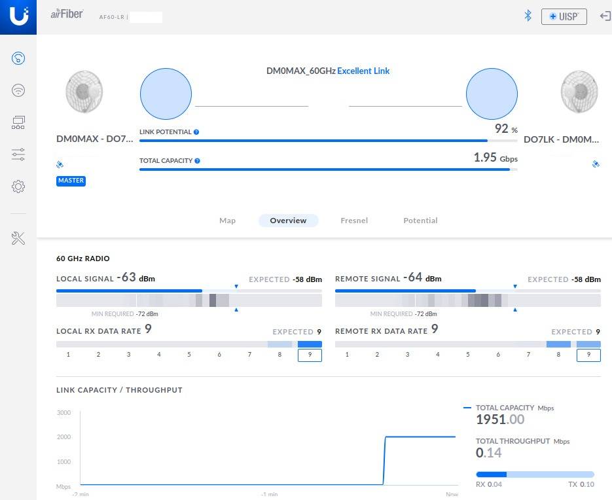This screenshot has width=612, height=500.
Task: Open the tools wrench sidebar icon
Action: click(x=18, y=238)
